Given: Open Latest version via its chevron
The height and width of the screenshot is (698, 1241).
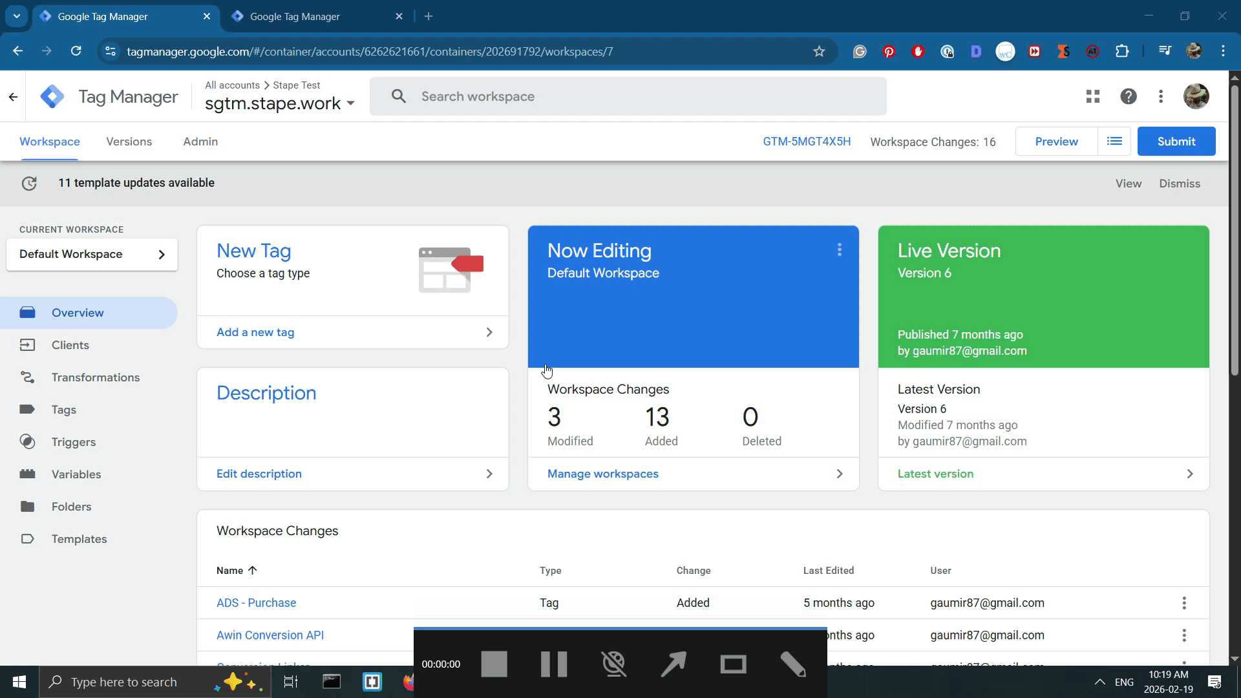Looking at the screenshot, I should click(1190, 474).
